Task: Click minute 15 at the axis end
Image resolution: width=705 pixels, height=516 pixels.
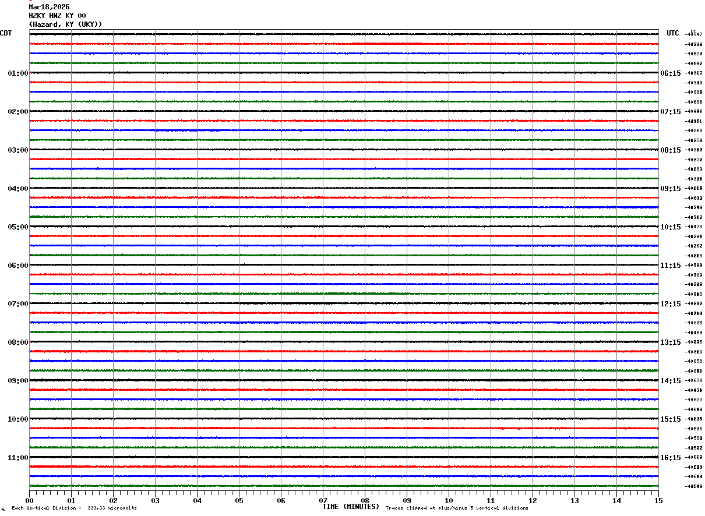Action: coord(658,500)
